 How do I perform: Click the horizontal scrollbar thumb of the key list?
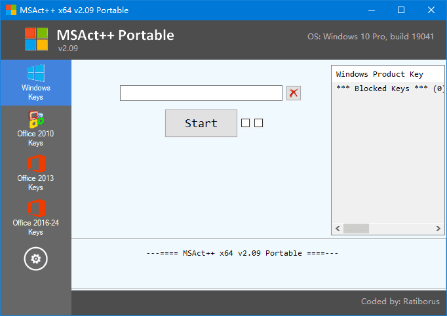tap(357, 229)
